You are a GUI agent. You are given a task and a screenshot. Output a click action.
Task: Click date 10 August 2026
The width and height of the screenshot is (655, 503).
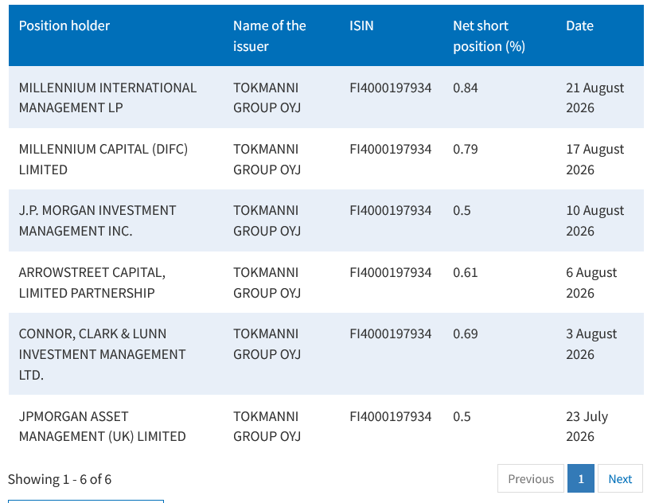click(x=595, y=220)
